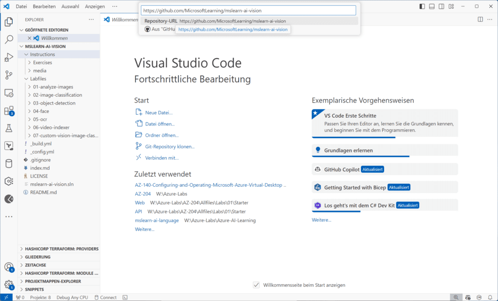Expand the media folder

point(59,71)
